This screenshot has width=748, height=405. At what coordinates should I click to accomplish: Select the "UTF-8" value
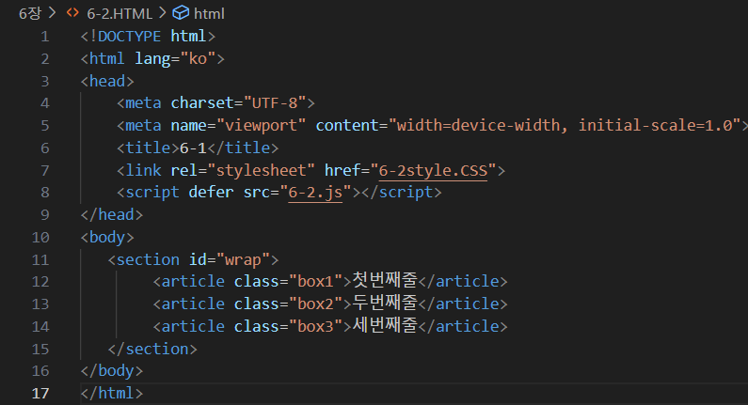275,103
